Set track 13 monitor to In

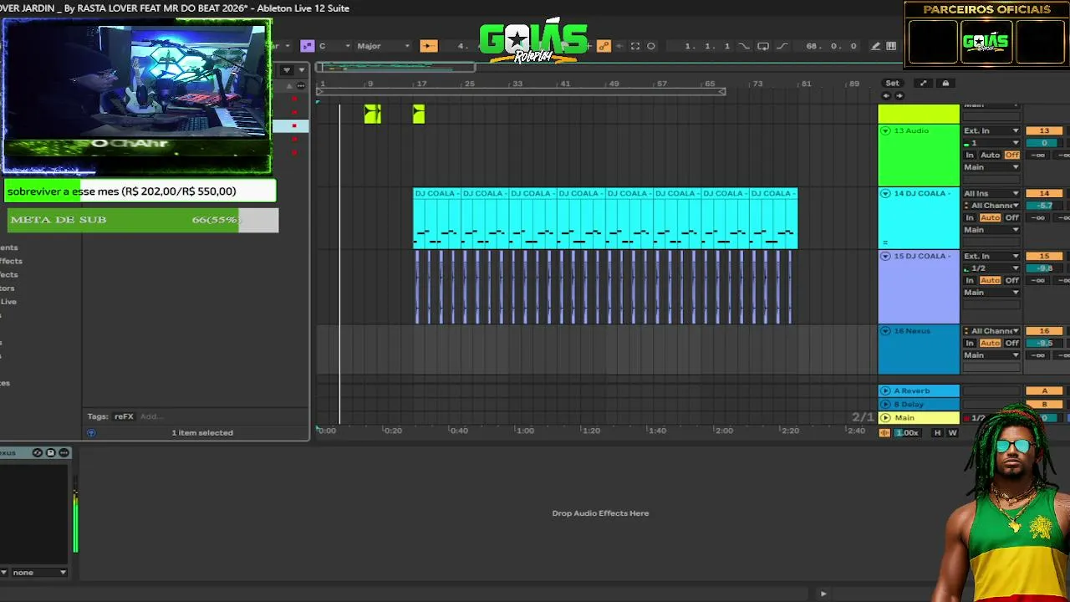(970, 156)
